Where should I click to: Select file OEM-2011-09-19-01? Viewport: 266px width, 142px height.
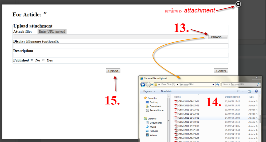189,122
